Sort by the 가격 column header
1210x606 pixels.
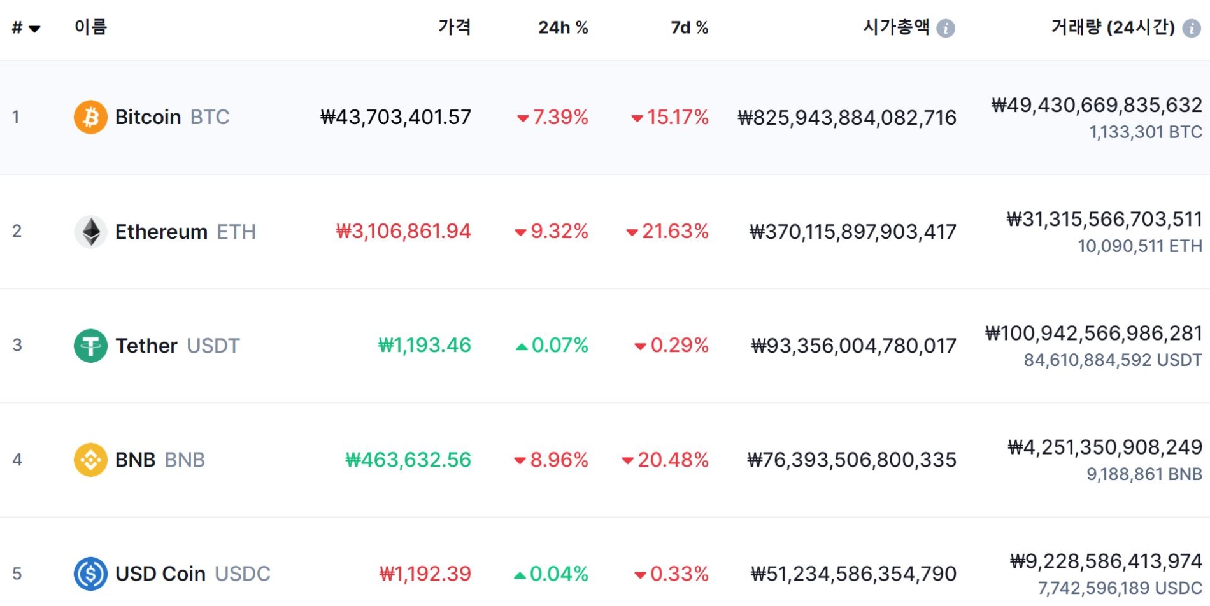pyautogui.click(x=453, y=27)
